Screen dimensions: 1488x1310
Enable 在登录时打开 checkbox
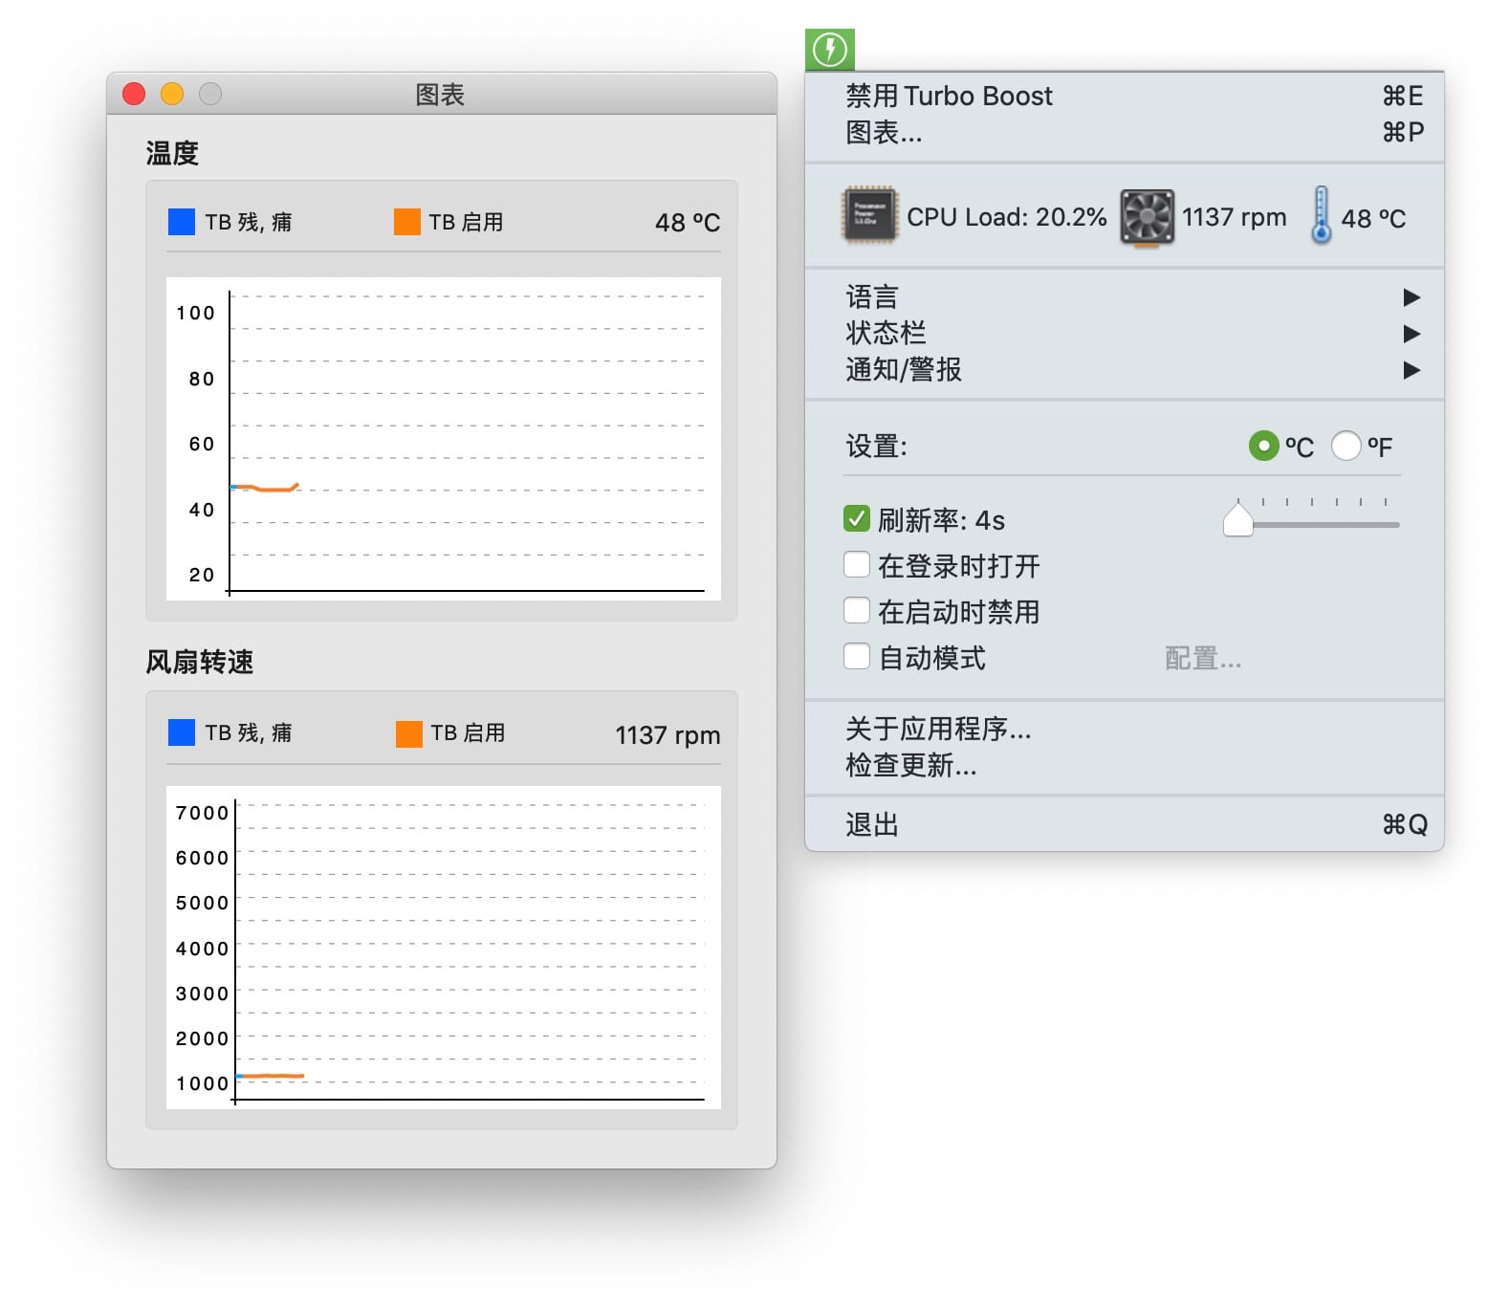857,565
